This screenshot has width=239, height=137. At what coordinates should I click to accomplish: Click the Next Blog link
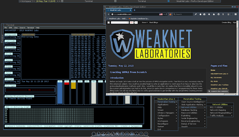153,22
